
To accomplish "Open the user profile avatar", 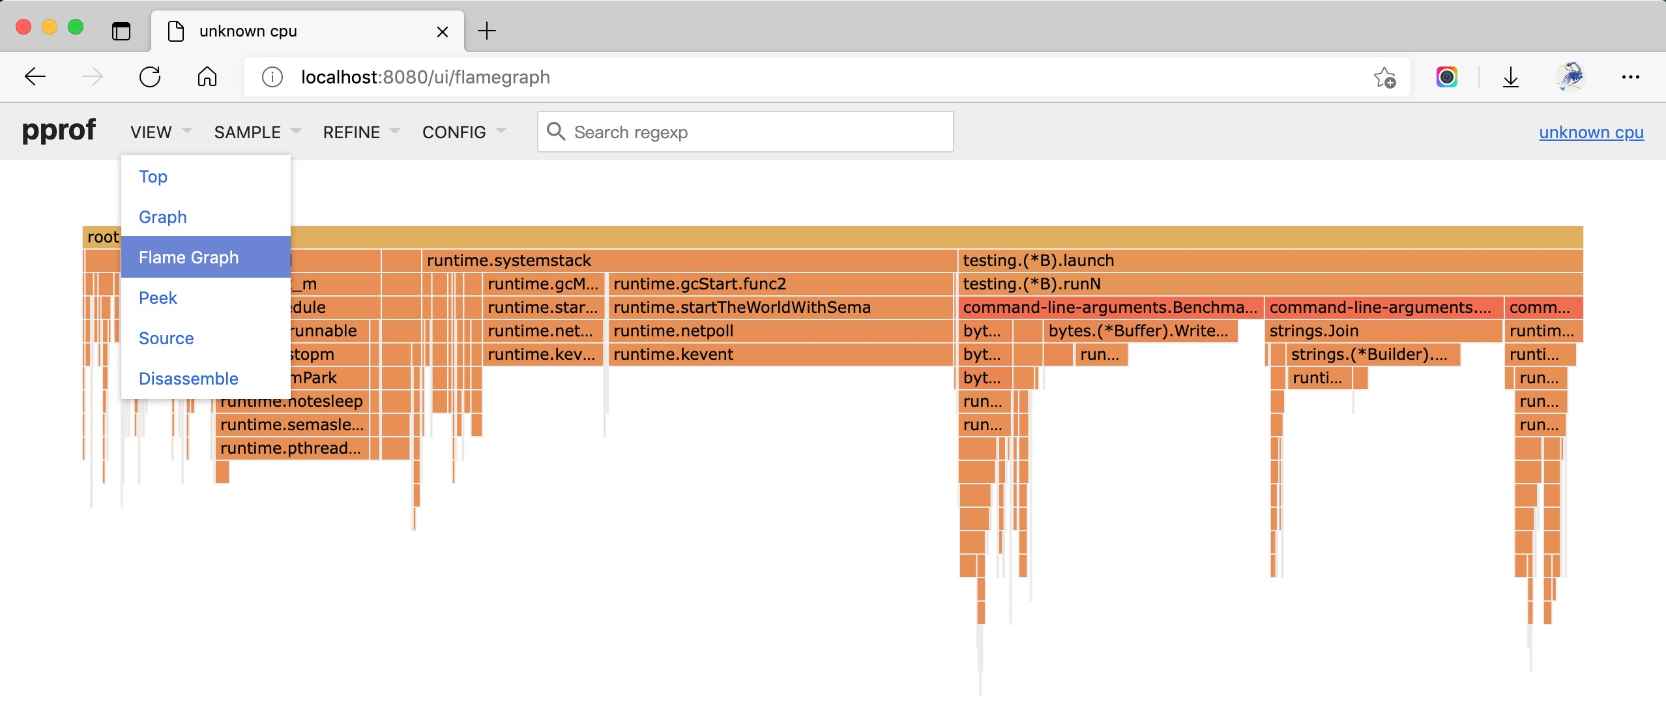I will tap(1570, 77).
